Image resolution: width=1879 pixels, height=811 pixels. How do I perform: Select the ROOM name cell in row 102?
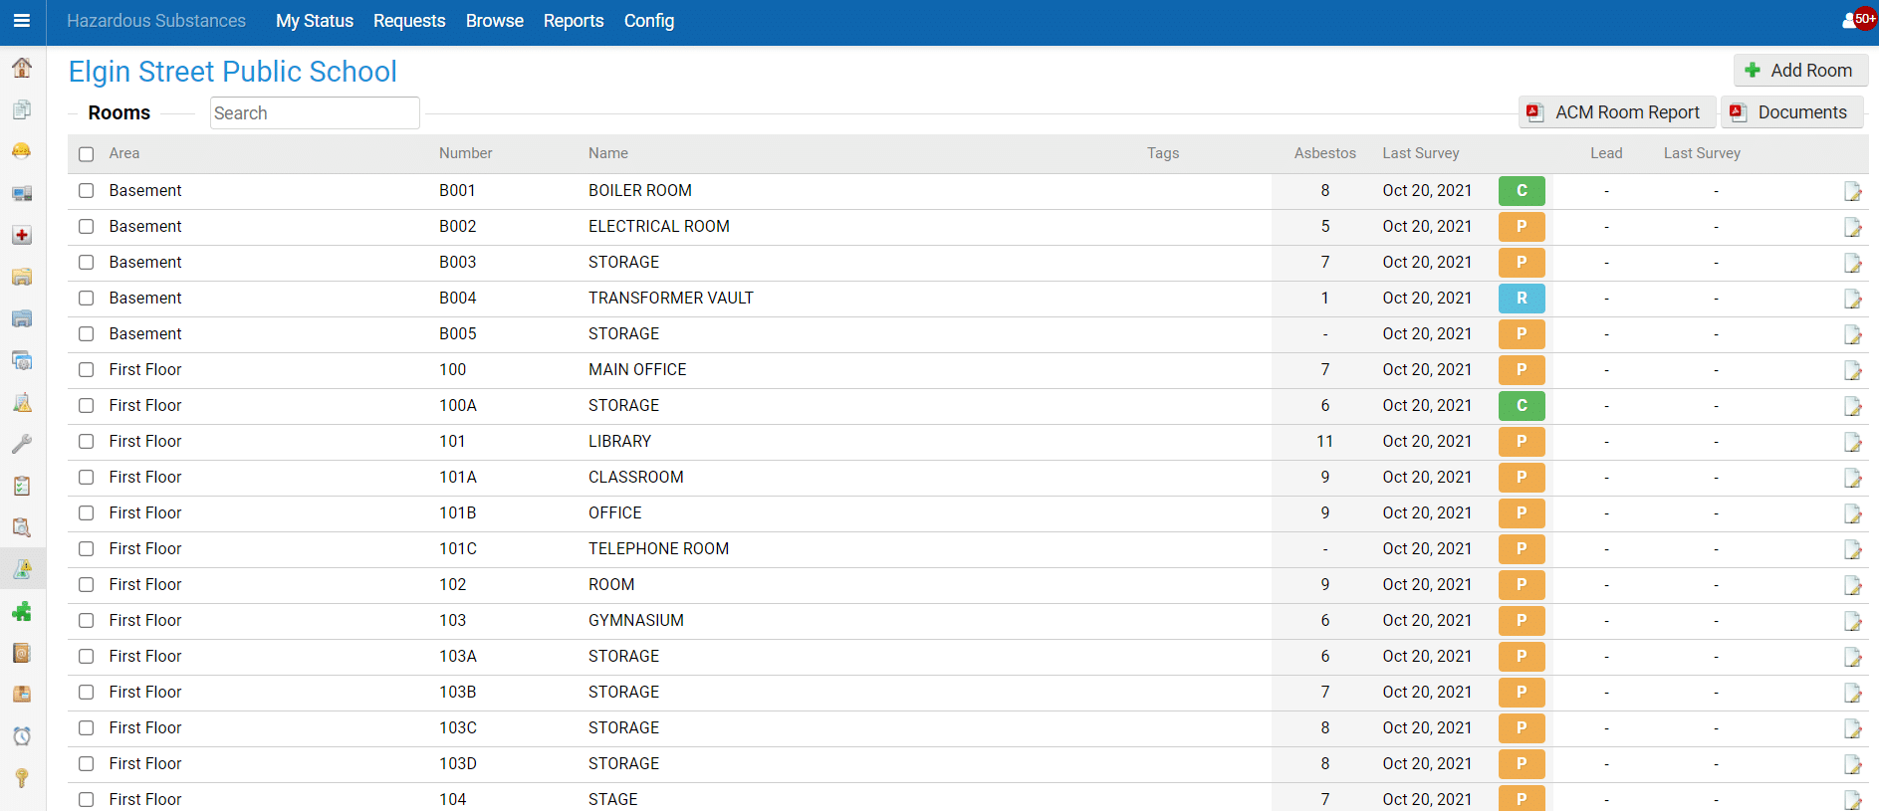(611, 584)
